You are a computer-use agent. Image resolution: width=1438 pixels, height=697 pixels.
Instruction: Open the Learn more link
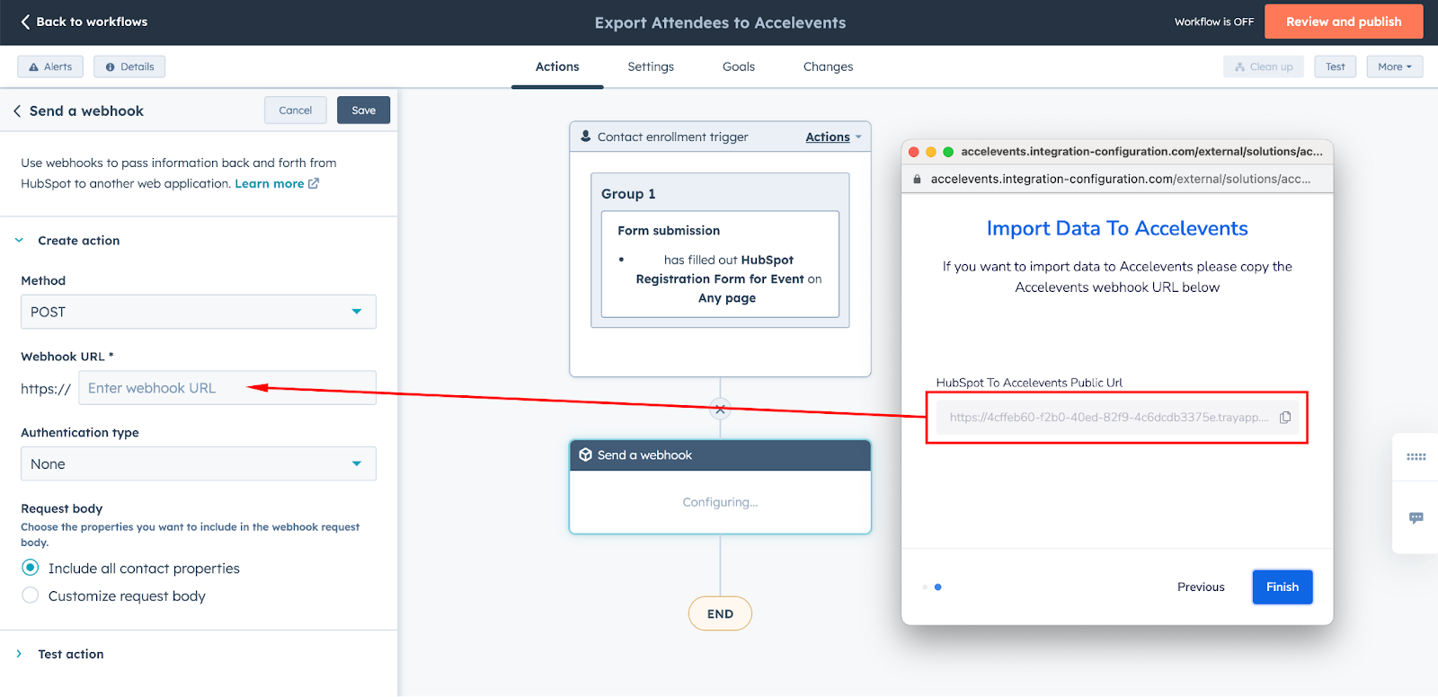(x=270, y=183)
